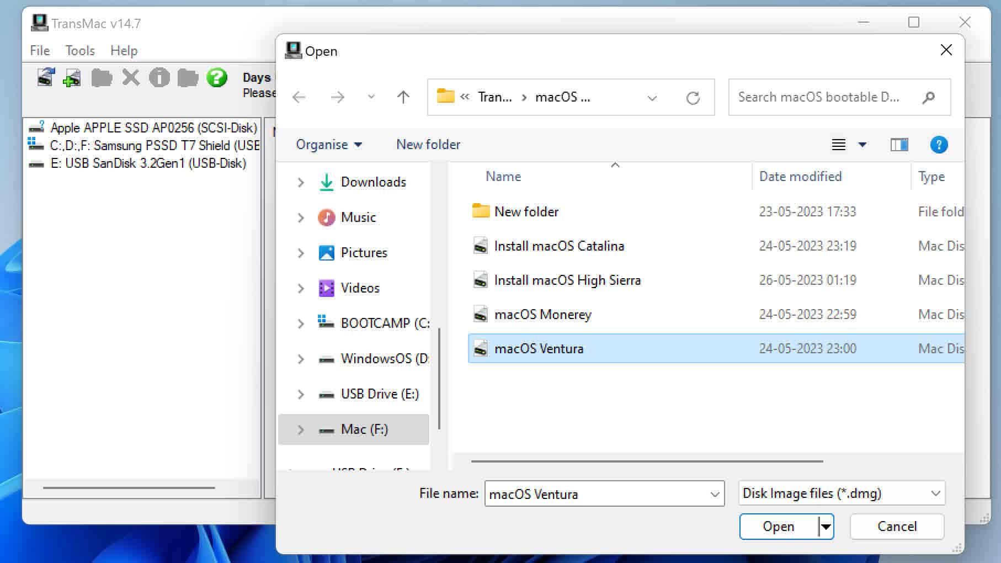This screenshot has width=1001, height=563.
Task: Click the TransMac app icon in title bar
Action: click(x=40, y=23)
